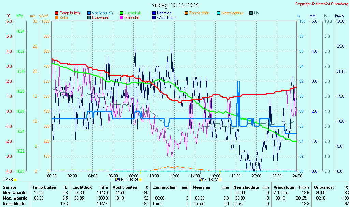
Task: Click the Windstoten legend label
Action: click(166, 18)
